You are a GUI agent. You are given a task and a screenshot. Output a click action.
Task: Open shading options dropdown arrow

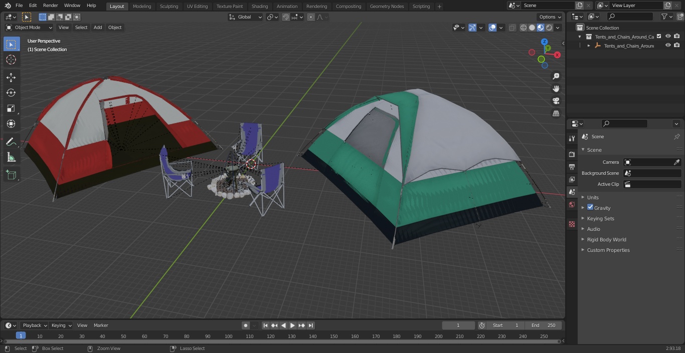(558, 28)
